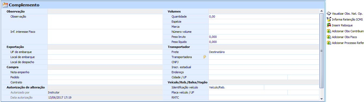This screenshot has height=102, width=364.
Task: Click the Transportadora lightning lookup icon
Action: [205, 57]
